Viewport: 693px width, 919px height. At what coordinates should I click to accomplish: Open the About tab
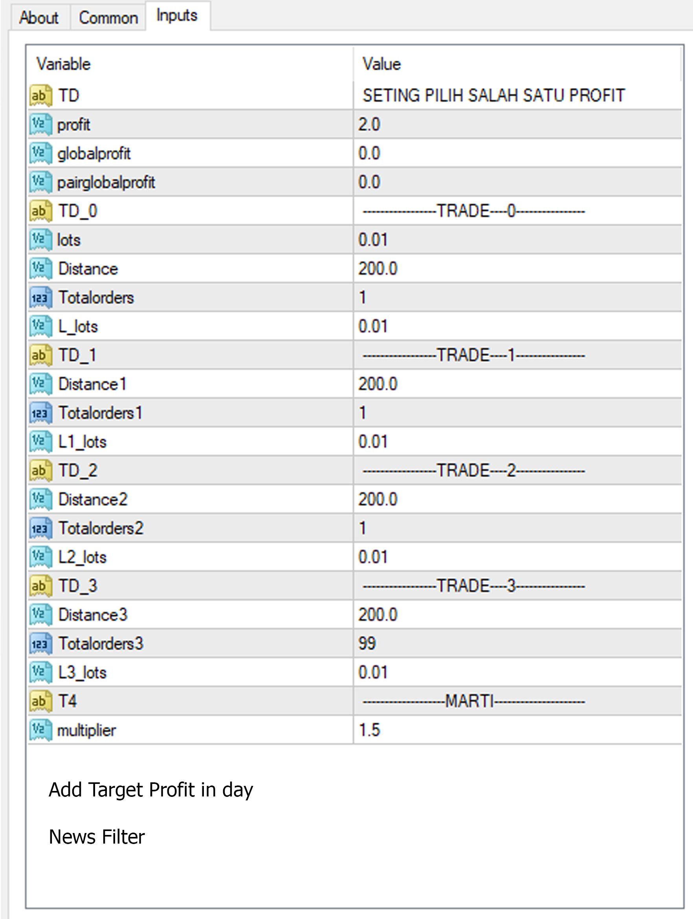click(x=39, y=18)
